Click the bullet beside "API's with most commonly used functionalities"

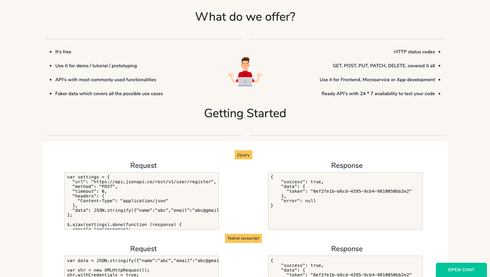(51, 80)
